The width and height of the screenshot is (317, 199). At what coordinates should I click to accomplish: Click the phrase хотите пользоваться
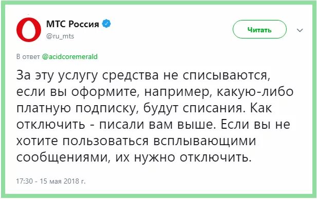coord(83,141)
